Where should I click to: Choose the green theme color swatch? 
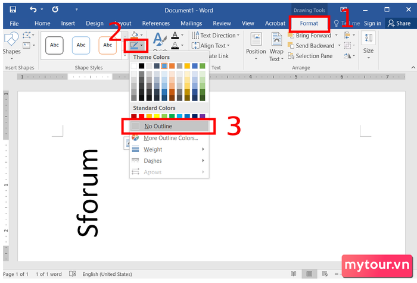pos(203,66)
